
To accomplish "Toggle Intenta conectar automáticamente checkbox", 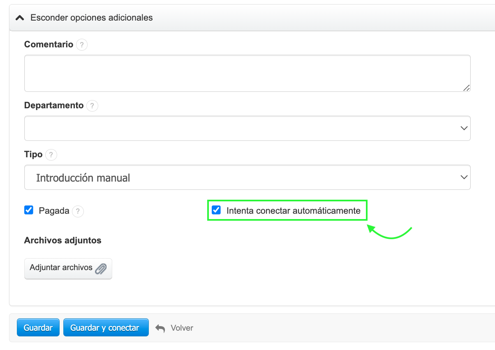I will (x=216, y=210).
